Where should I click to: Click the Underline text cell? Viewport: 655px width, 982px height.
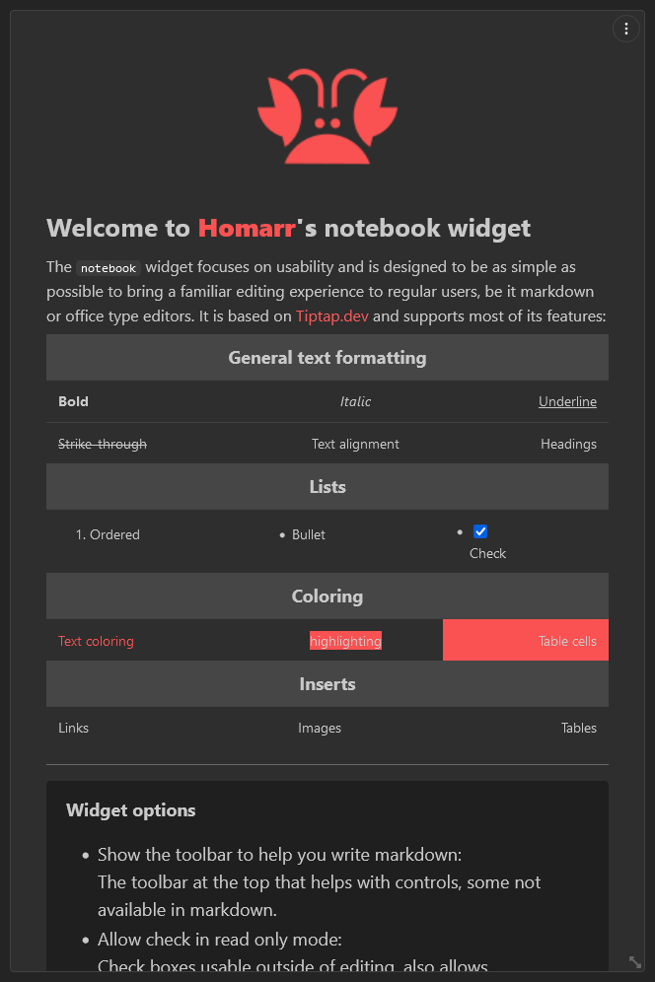[x=567, y=401]
